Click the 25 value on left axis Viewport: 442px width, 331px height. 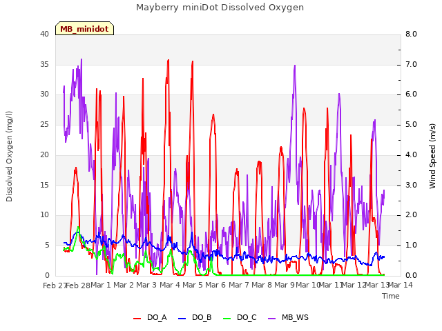coord(44,124)
